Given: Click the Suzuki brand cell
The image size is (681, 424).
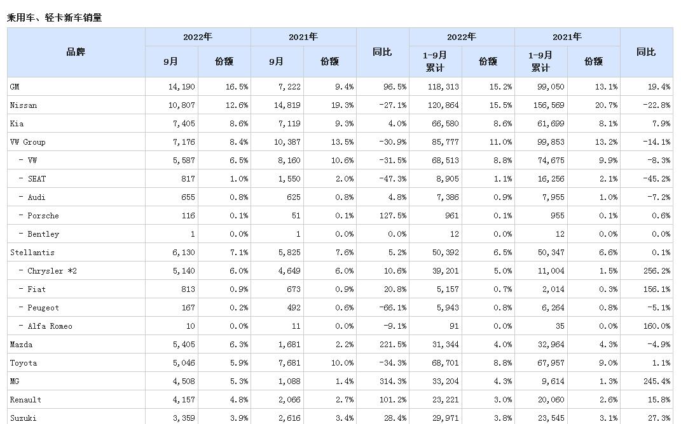Looking at the screenshot, I should click(x=23, y=418).
